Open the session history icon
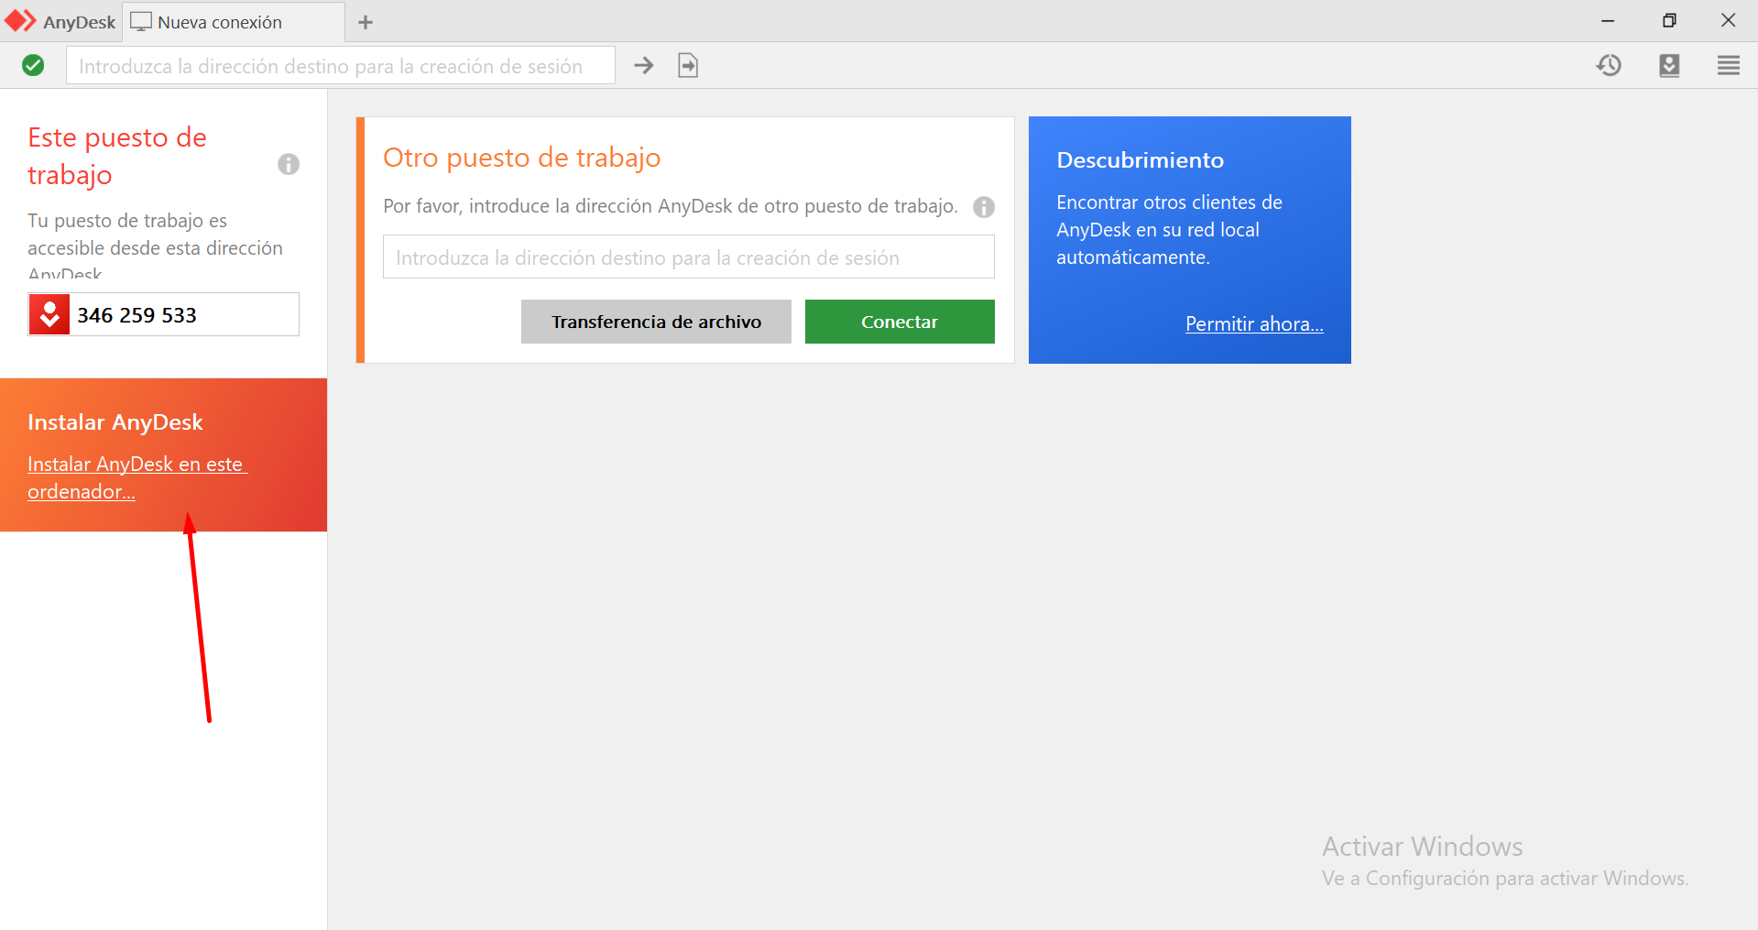The height and width of the screenshot is (930, 1758). pyautogui.click(x=1609, y=65)
